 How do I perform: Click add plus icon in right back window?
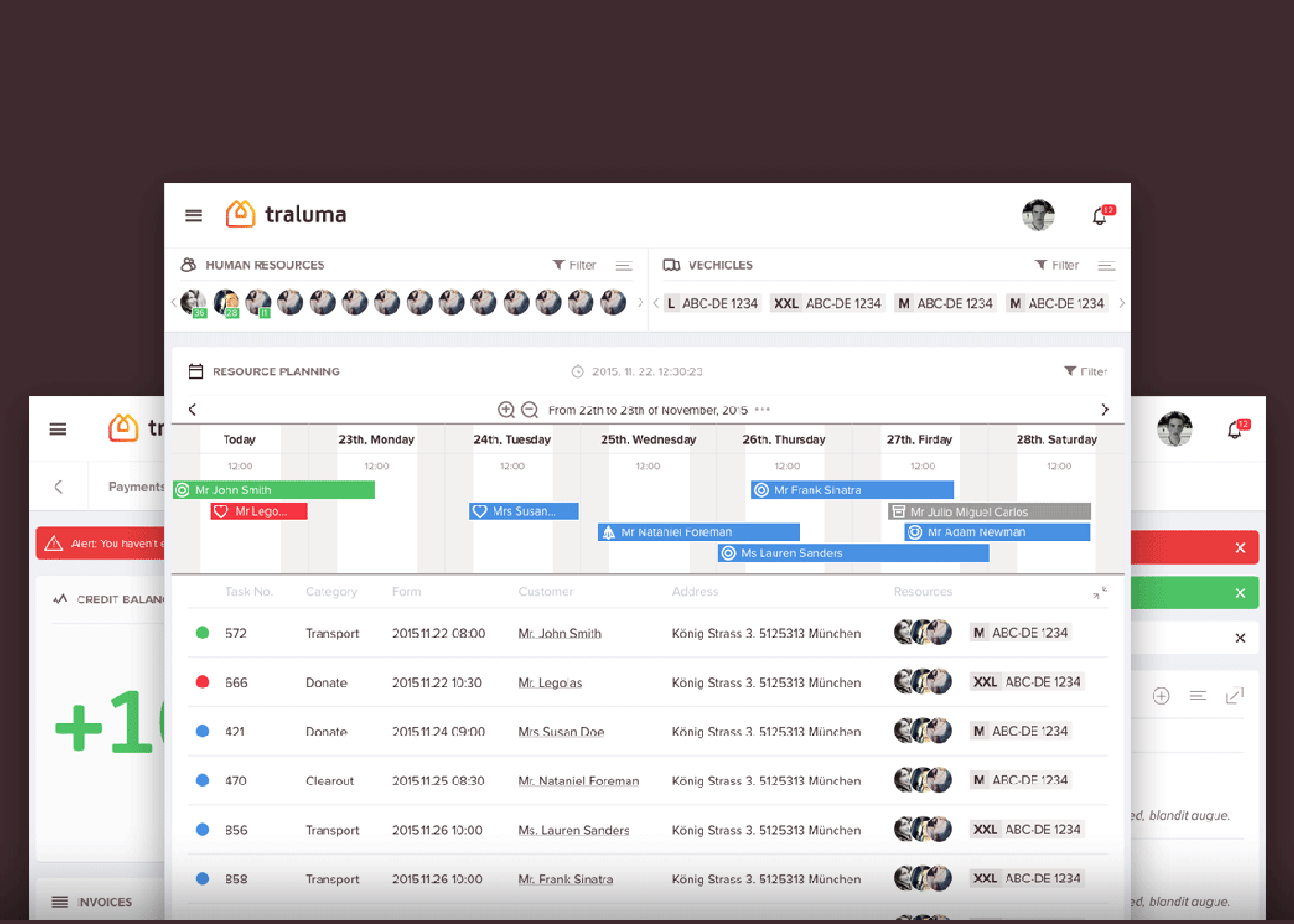(1162, 696)
